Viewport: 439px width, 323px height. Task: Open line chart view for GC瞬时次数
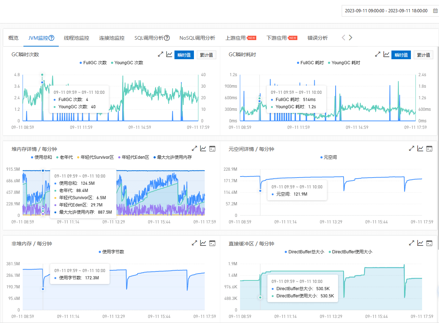tap(169, 54)
